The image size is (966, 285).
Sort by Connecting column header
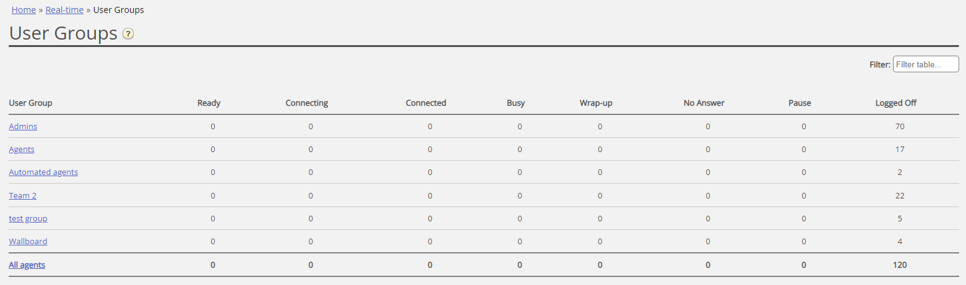tap(306, 103)
